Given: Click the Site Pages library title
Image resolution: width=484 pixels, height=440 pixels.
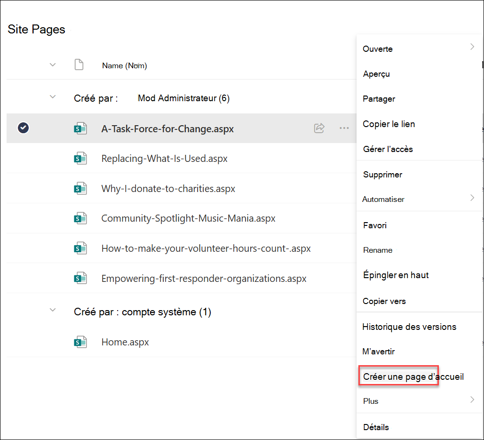Looking at the screenshot, I should click(x=36, y=29).
